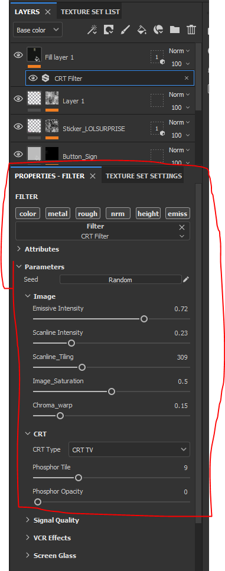The width and height of the screenshot is (225, 571).
Task: Open the Base color channel dropdown
Action: tap(38, 30)
